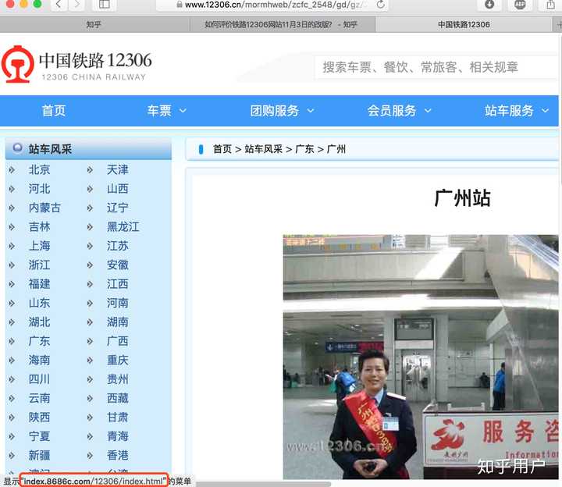
Task: Select 陕西 in the province list
Action: click(x=40, y=418)
